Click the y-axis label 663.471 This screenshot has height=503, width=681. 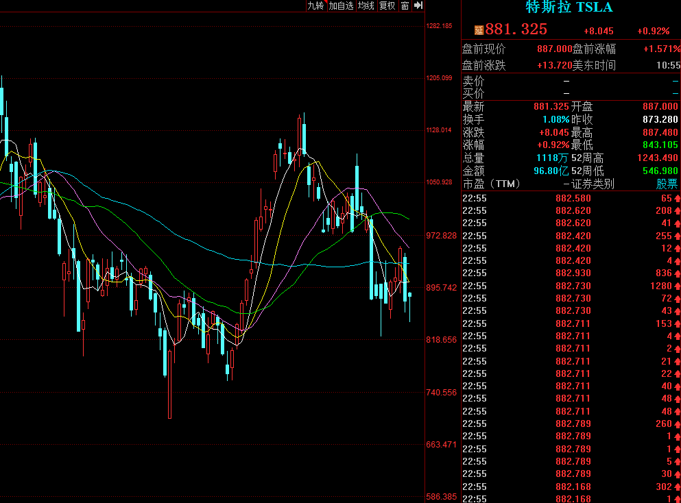click(x=441, y=445)
